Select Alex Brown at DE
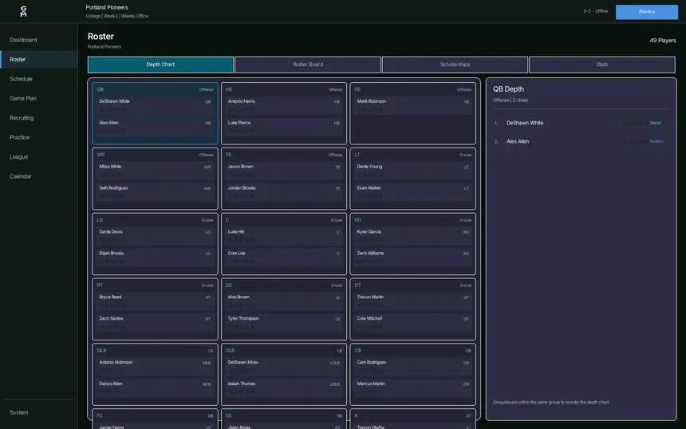686x429 pixels. (284, 301)
